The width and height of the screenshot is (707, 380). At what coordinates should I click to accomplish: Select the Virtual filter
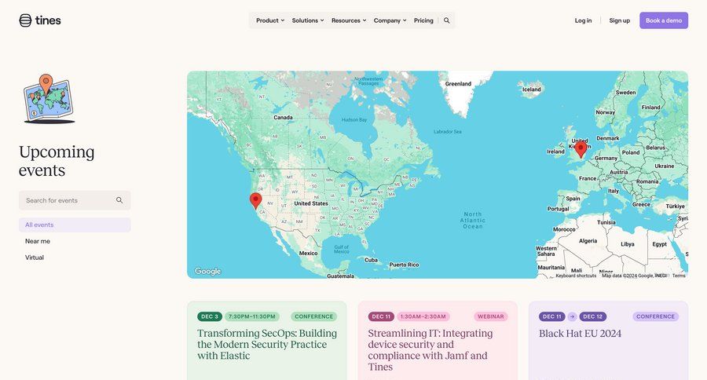tap(35, 258)
